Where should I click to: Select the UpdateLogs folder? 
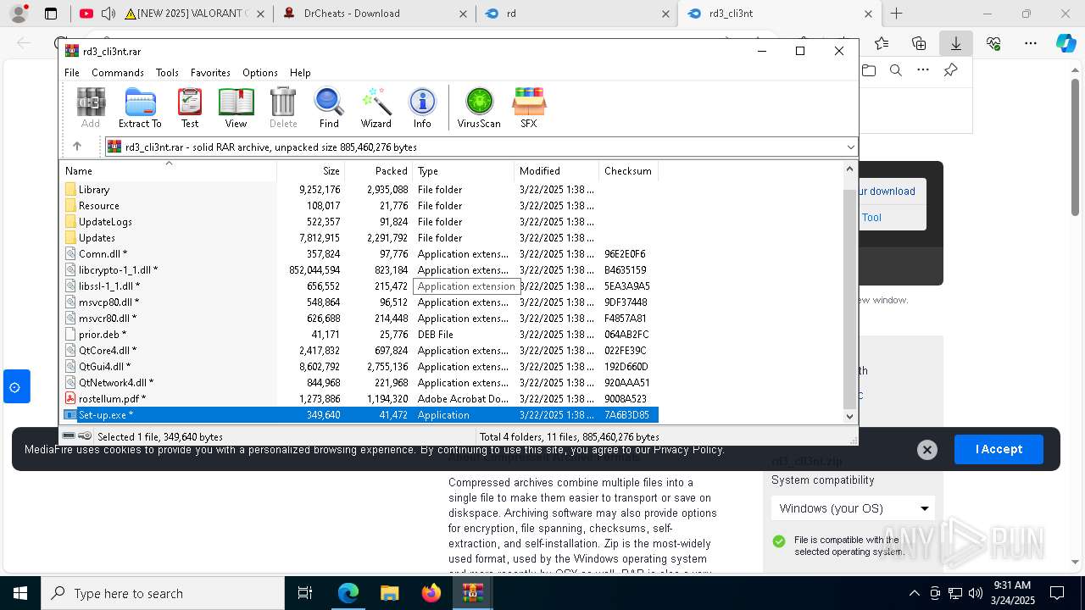click(105, 222)
